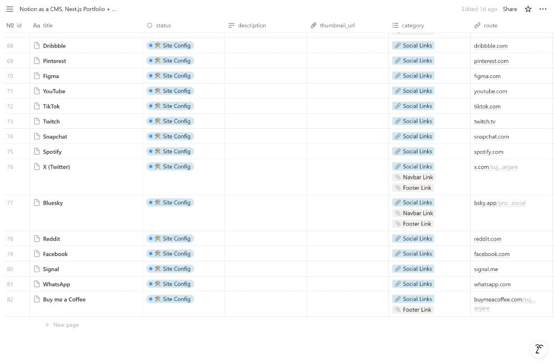Click the page icon beside Spotify
The image size is (554, 364).
coord(37,152)
